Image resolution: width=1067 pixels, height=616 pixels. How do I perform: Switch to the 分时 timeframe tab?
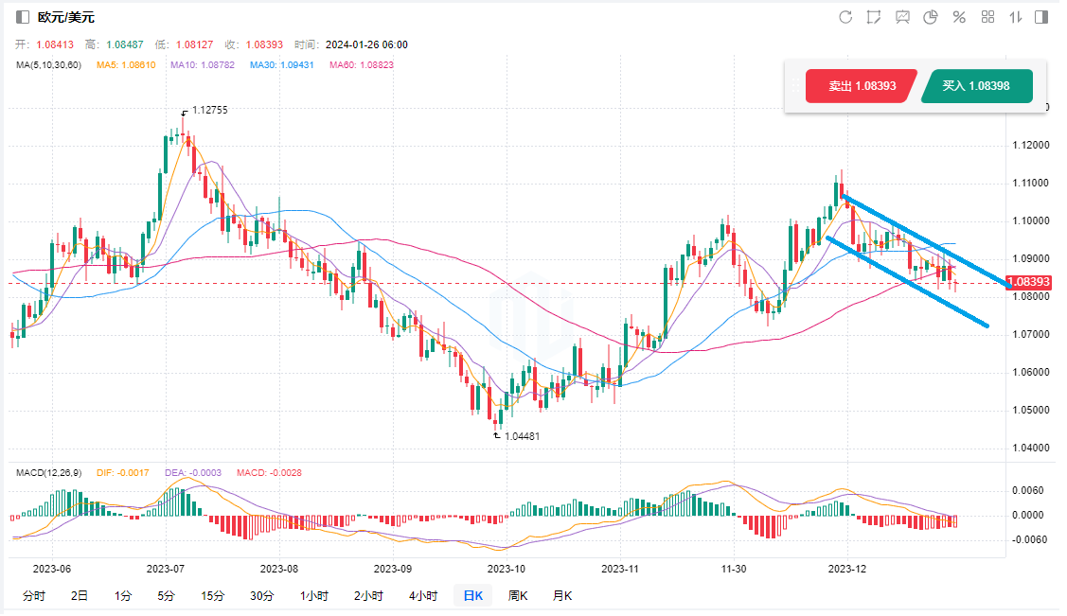pyautogui.click(x=33, y=596)
